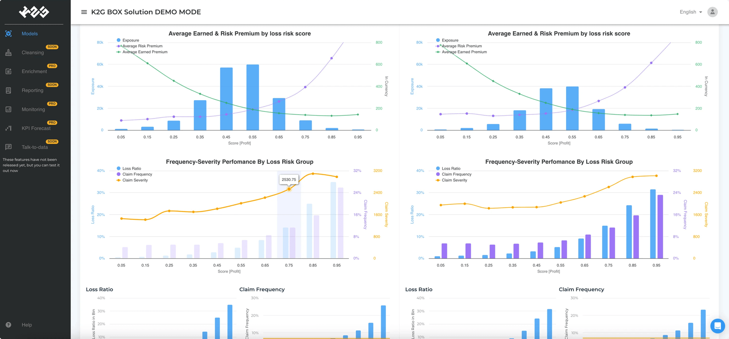Click the 0.95 loss ratio bar in right frequency-severity chart
This screenshot has height=339, width=729.
[653, 224]
